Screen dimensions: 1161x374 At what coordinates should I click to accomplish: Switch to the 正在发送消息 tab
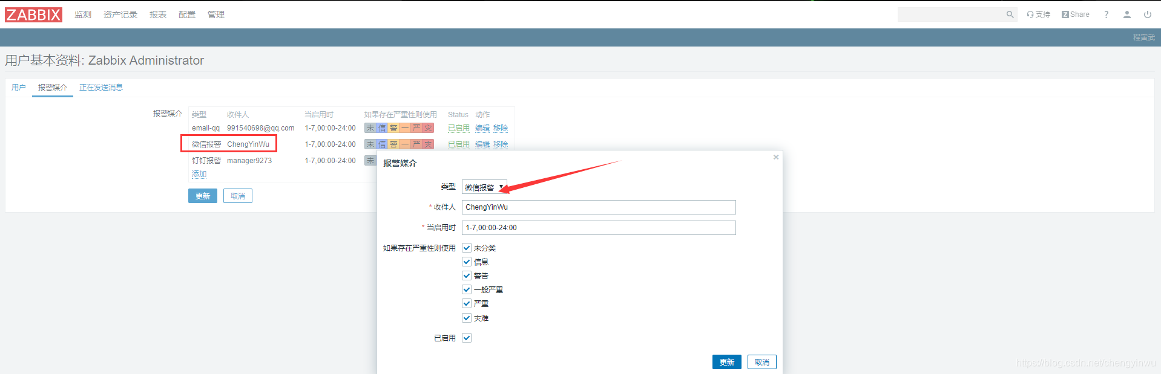[101, 88]
